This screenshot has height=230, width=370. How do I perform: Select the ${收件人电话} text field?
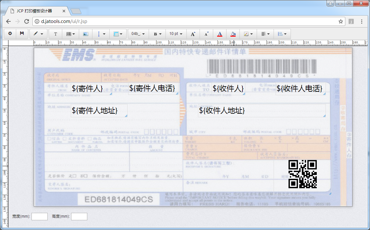pyautogui.click(x=301, y=89)
